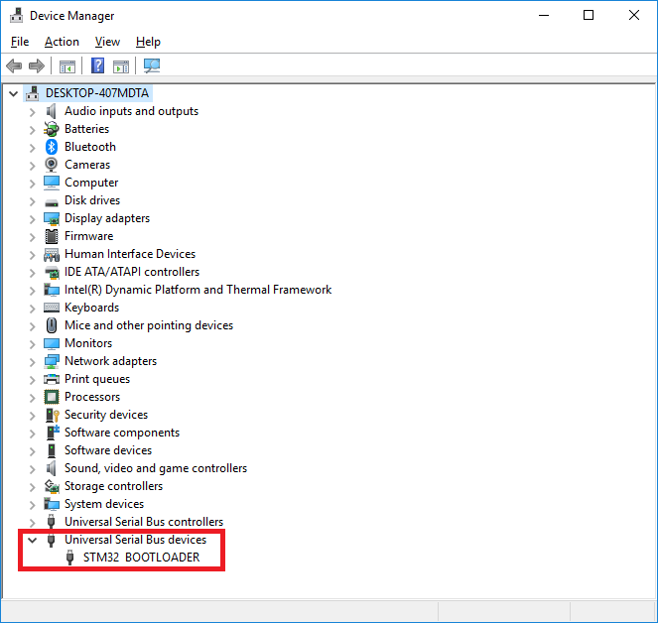Click the Forward arrow toolbar icon
The height and width of the screenshot is (623, 658).
coord(37,65)
